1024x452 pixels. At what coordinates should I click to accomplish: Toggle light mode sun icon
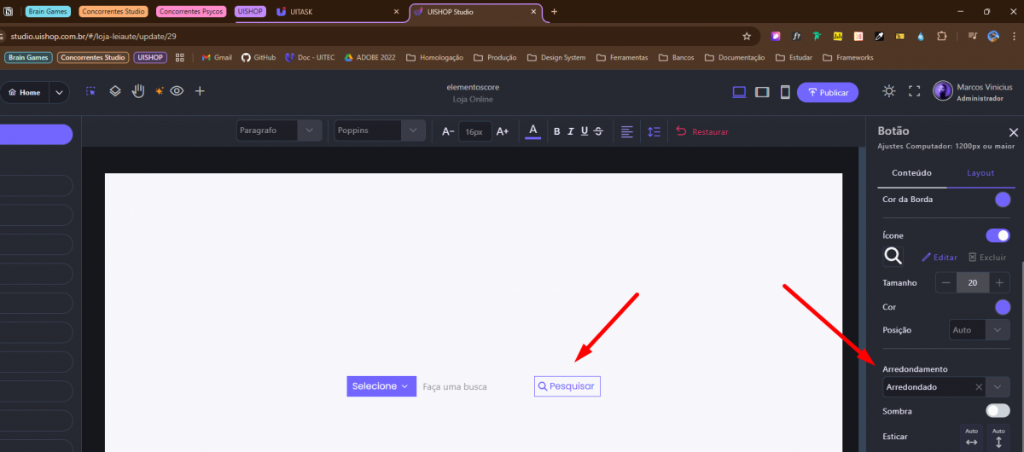coord(889,91)
